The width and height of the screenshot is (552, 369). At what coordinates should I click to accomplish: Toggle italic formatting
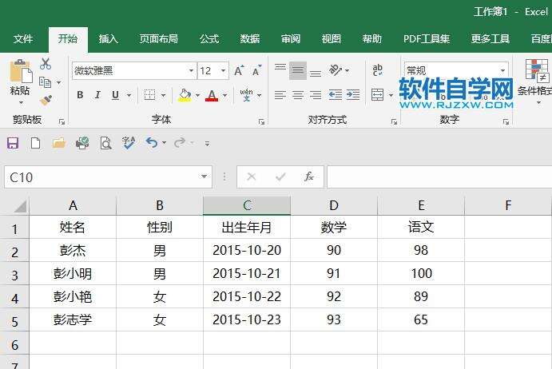coord(97,95)
